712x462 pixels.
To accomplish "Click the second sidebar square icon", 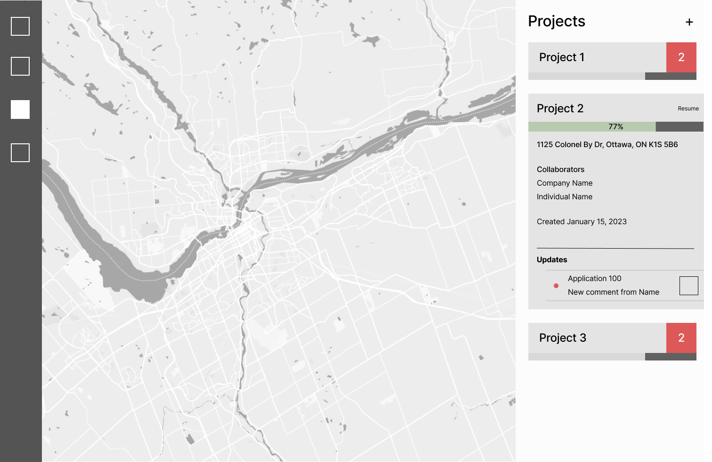I will point(20,66).
